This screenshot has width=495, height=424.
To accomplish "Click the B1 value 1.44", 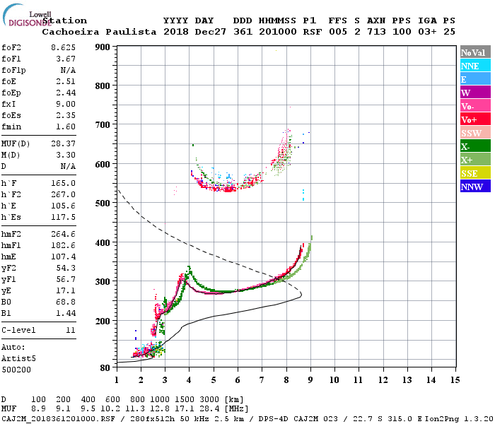I will pos(66,313).
